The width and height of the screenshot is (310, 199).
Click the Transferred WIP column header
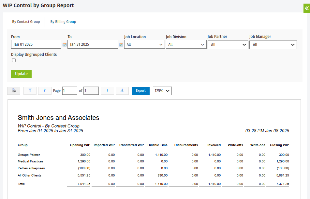131,145
